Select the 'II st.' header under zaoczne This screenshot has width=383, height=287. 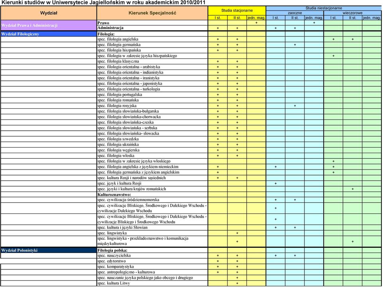pos(295,18)
